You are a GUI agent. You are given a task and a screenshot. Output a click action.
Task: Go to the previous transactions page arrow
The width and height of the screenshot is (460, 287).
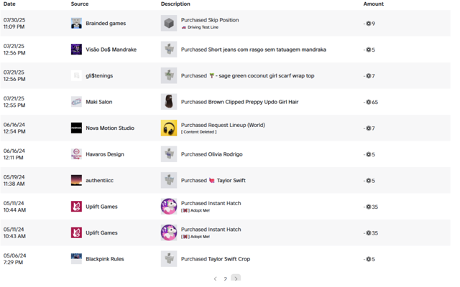216,278
